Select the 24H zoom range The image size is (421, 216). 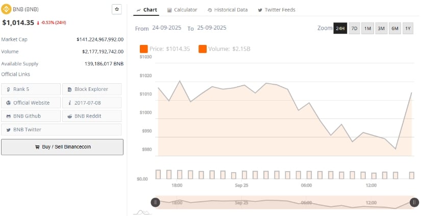(340, 28)
